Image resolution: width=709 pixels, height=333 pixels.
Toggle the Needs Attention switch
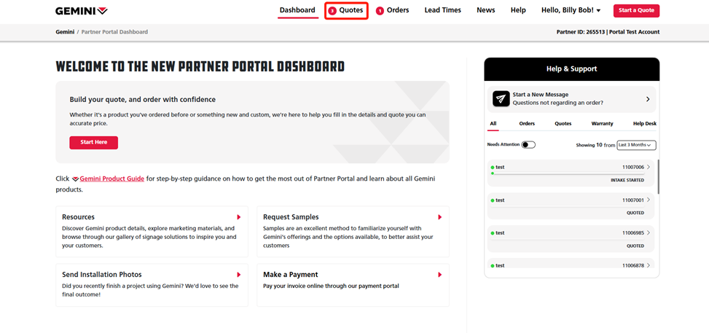tap(528, 145)
